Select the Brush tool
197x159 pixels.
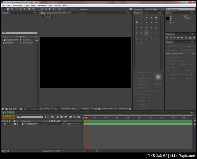pyautogui.click(x=42, y=9)
